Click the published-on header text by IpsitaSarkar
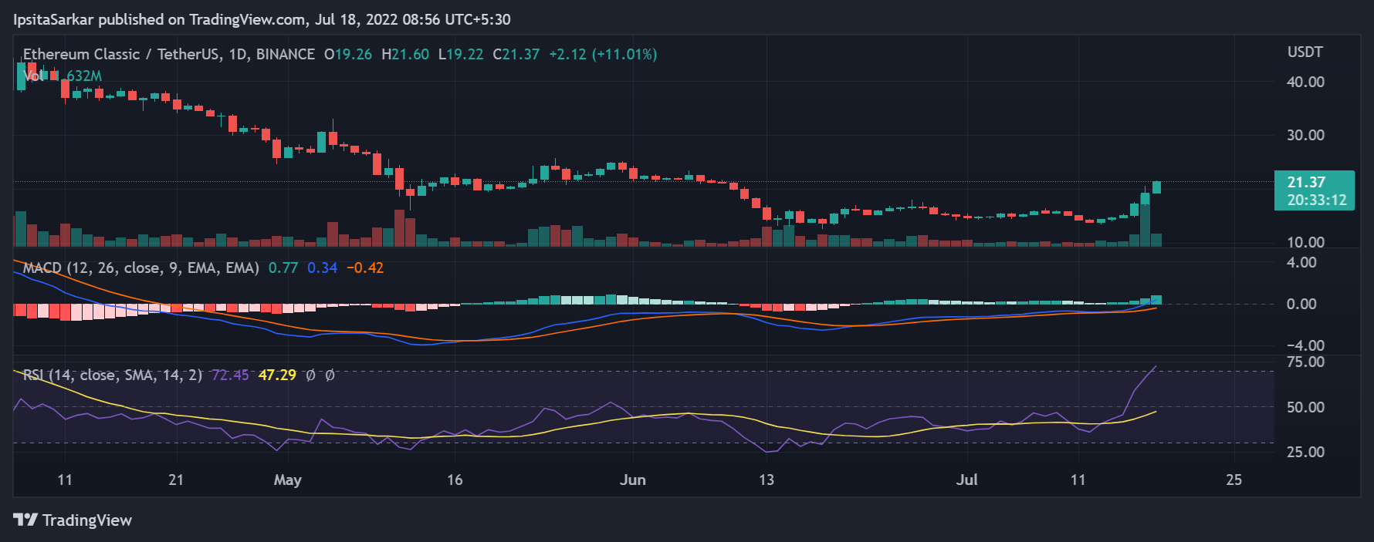The height and width of the screenshot is (542, 1374). tap(262, 19)
